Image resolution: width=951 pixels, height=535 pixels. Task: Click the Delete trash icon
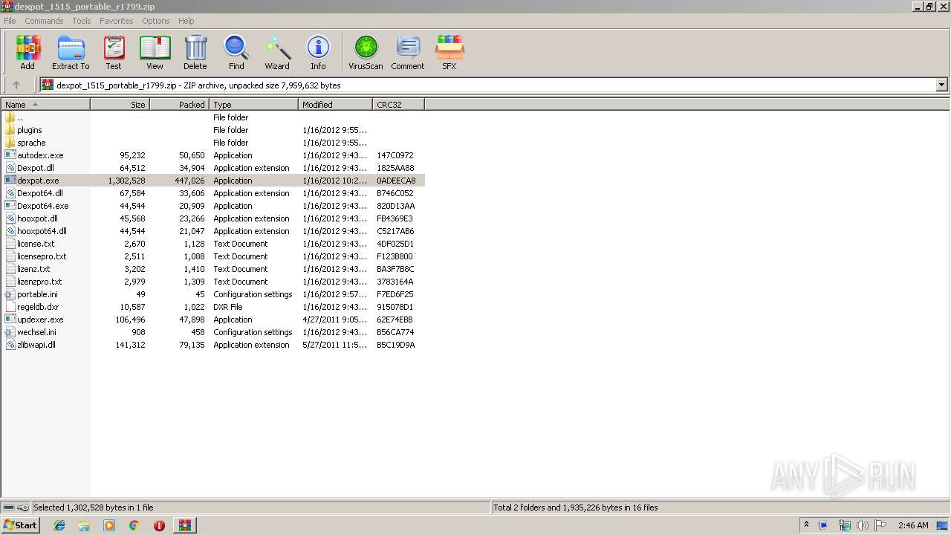[195, 52]
